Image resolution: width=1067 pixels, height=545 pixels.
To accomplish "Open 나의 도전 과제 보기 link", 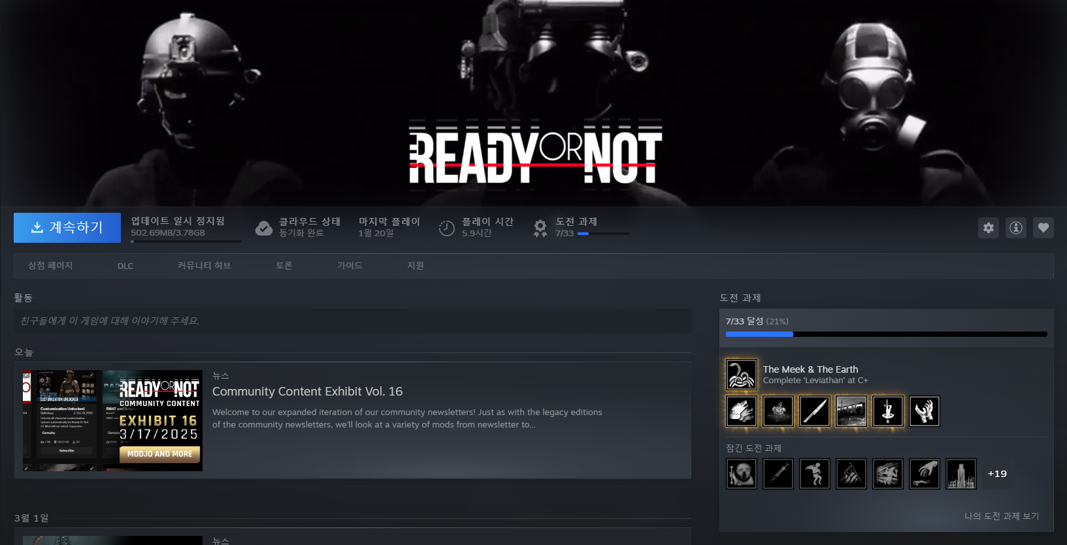I will point(1002,516).
